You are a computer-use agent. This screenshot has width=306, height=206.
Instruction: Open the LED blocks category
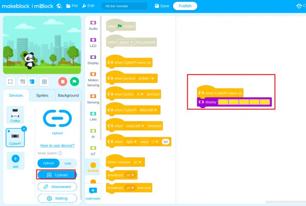point(93,42)
